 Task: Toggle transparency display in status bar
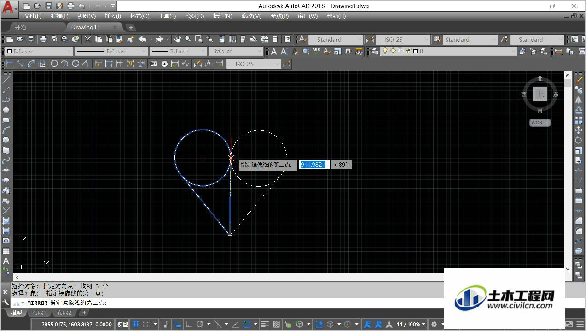point(277,324)
